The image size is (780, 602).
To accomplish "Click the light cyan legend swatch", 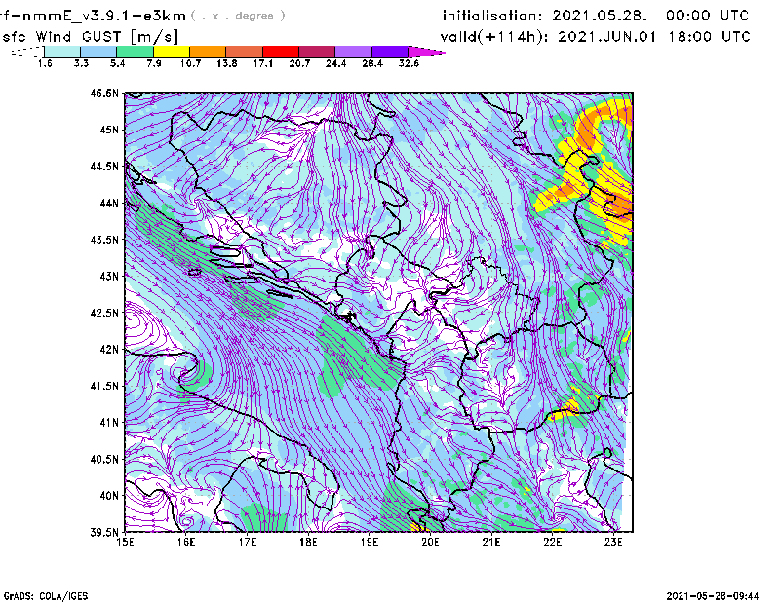I will 62,52.
